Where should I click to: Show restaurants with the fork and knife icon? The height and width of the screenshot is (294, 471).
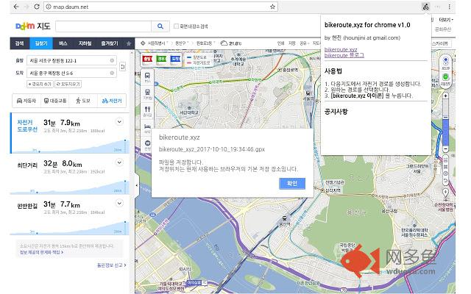147,111
